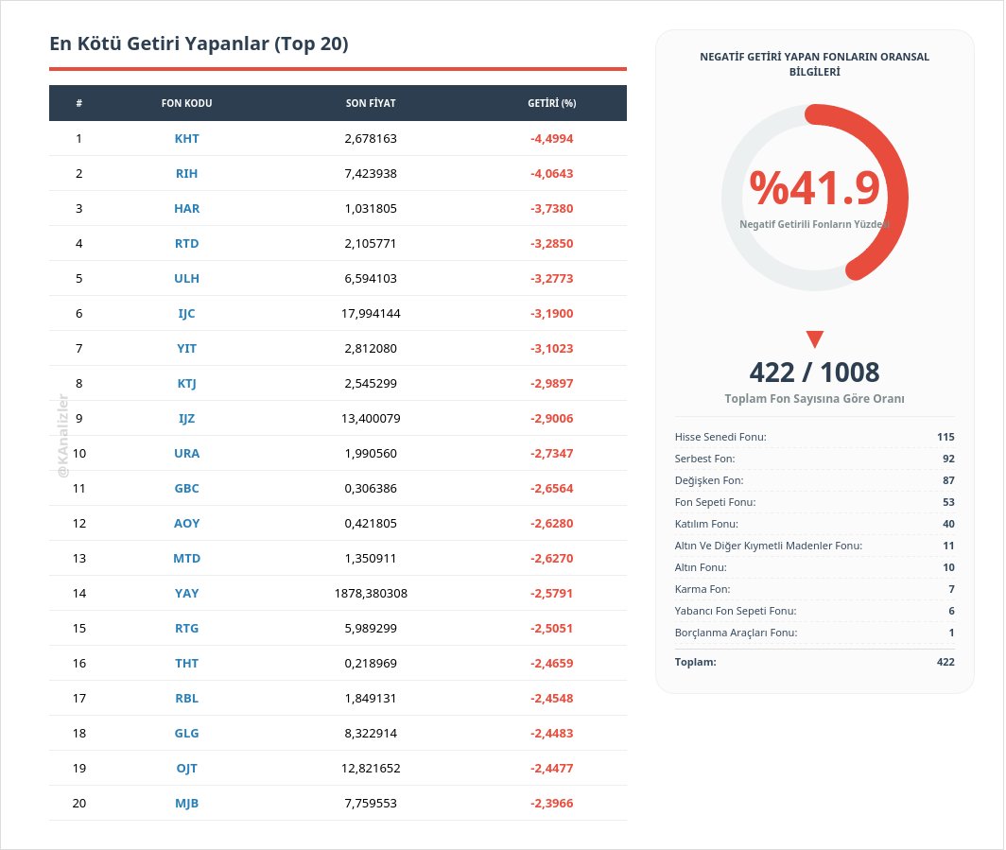Click the Serbest Fon row label
Screen dimensions: 1006x850
point(705,459)
